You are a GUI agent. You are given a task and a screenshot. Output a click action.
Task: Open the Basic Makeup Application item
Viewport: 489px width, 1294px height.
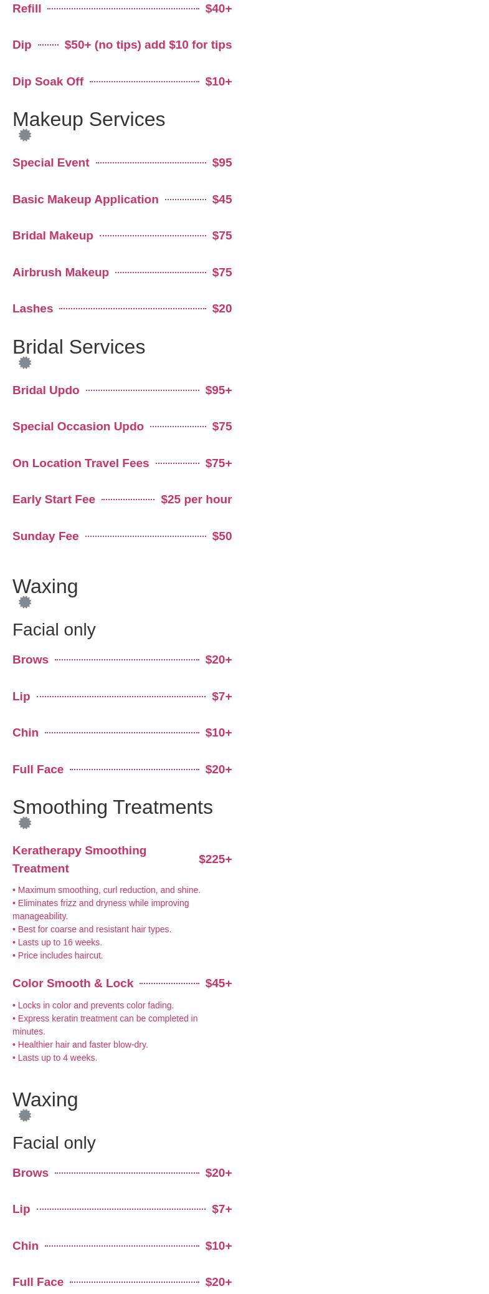85,200
